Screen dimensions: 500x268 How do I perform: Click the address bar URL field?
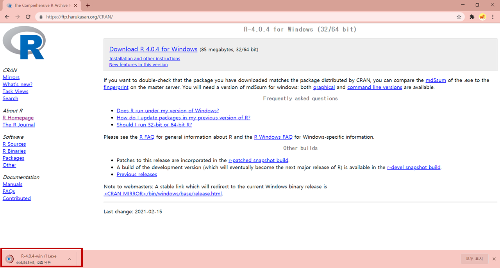pos(250,17)
